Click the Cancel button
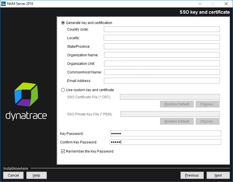Viewport: 233px width, 182px height. [13, 175]
